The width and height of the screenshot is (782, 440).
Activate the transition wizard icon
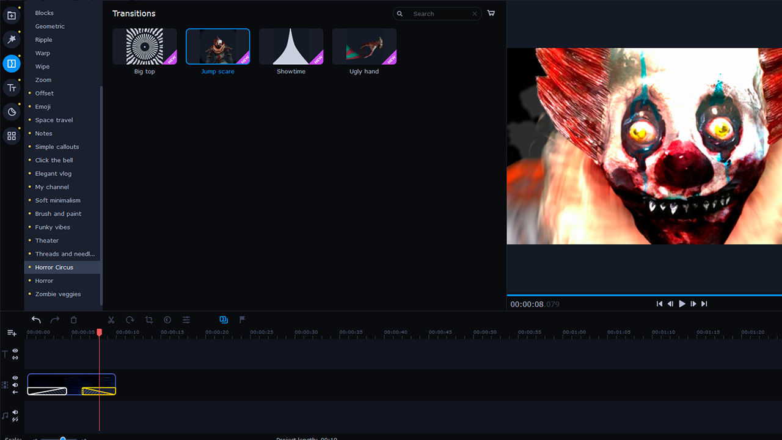223,320
